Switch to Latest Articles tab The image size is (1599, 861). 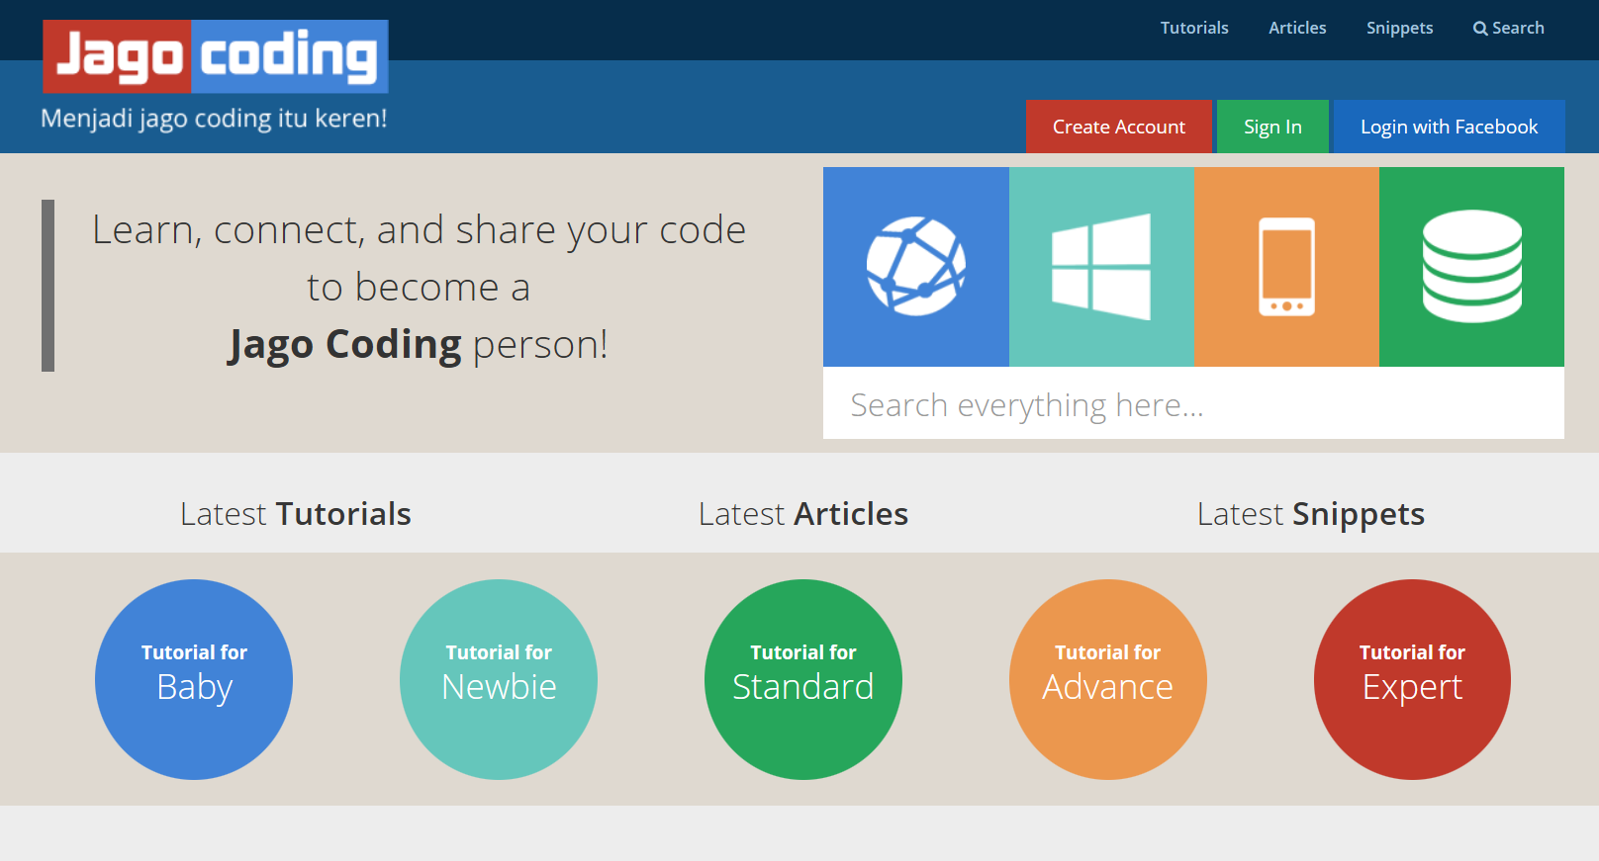[802, 514]
